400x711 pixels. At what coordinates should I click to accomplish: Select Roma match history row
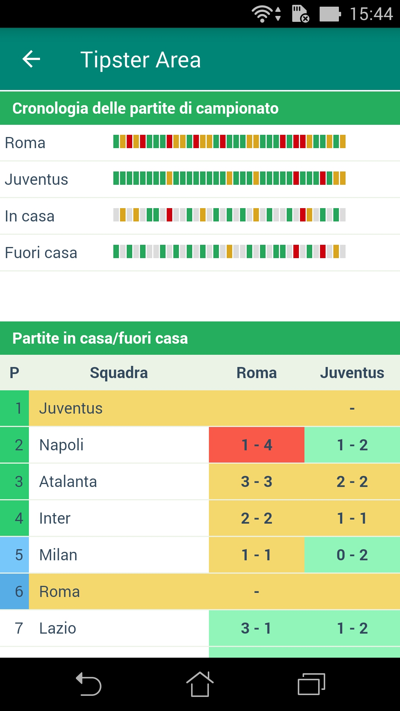[200, 143]
